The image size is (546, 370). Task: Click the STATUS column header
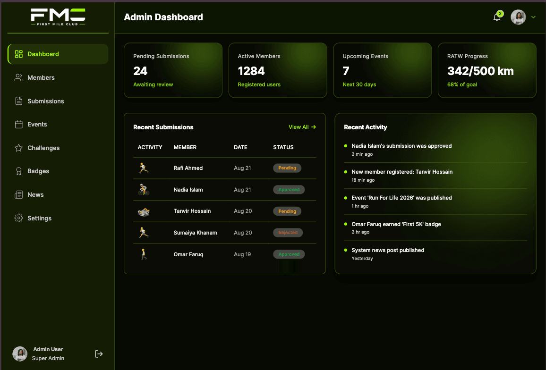pos(283,147)
